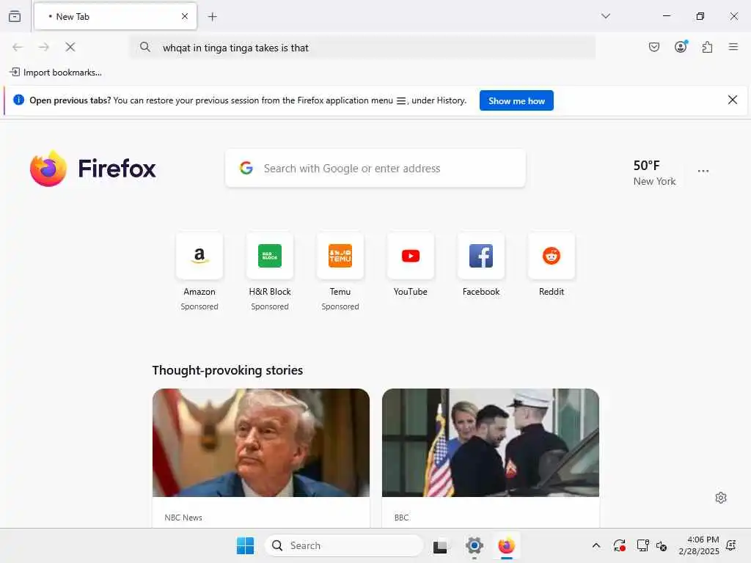The width and height of the screenshot is (751, 563).
Task: Open the Windows Start menu
Action: 245,545
